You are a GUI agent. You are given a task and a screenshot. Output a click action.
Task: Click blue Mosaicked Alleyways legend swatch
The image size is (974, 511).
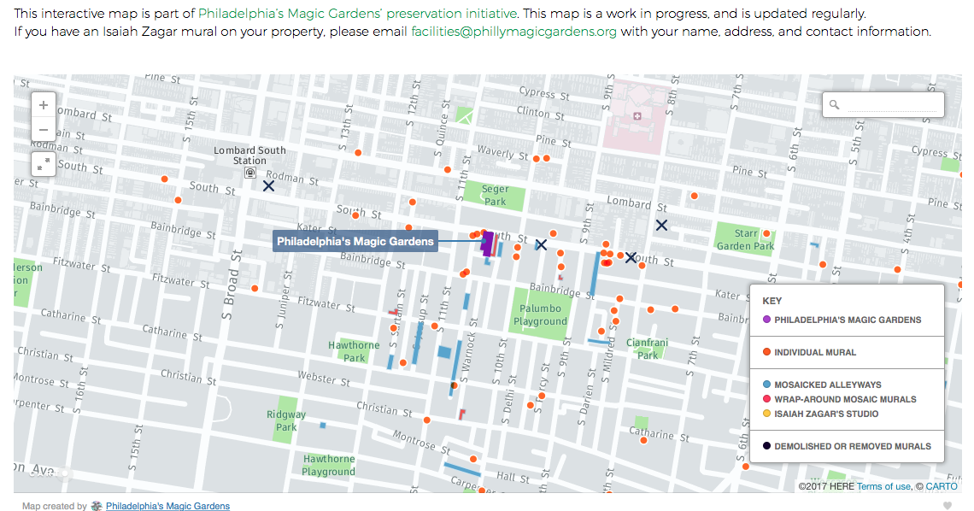[766, 385]
